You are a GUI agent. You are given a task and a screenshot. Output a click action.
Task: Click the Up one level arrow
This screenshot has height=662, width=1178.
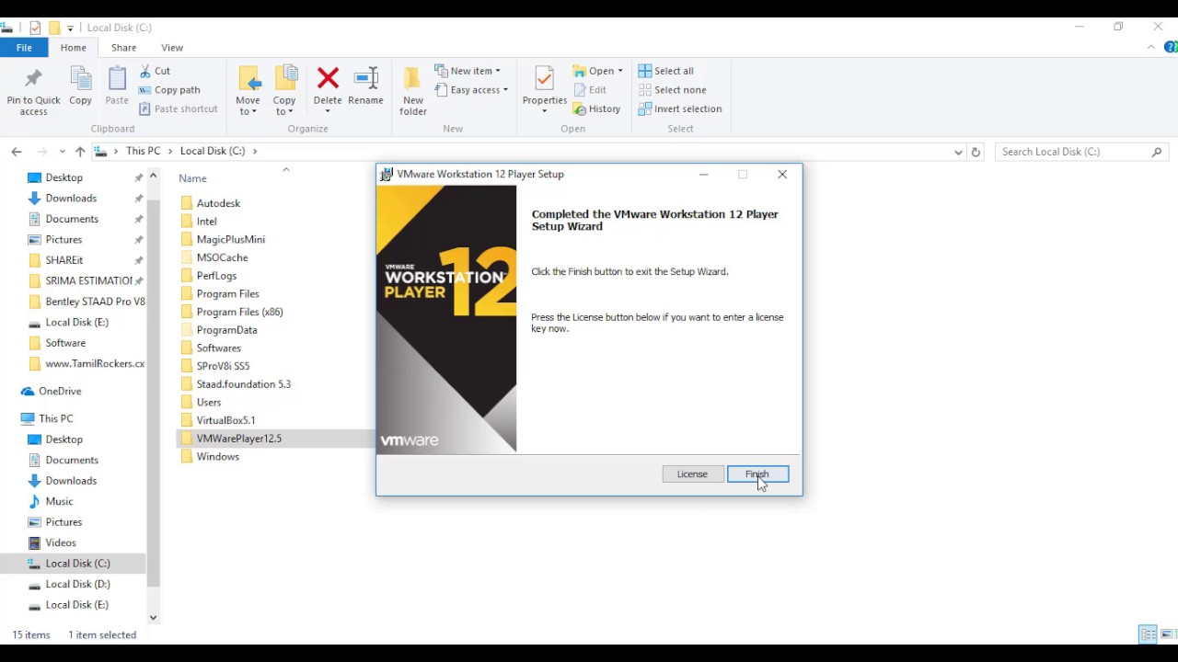(80, 152)
